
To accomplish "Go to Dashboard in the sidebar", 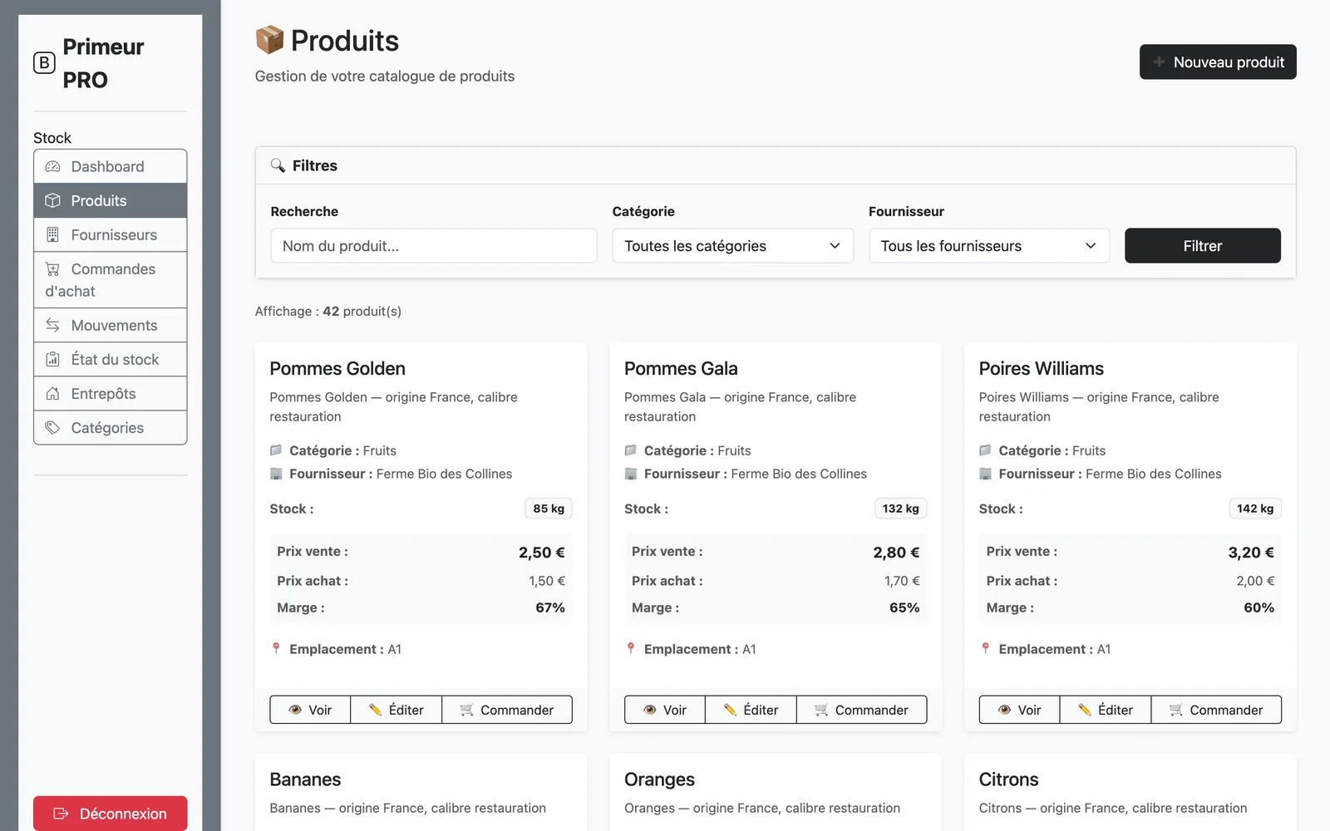I will 111,166.
